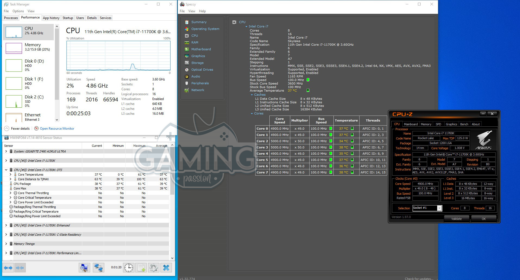Image resolution: width=520 pixels, height=280 pixels.
Task: Click the Validate button in CPU-Z
Action: pyautogui.click(x=456, y=219)
